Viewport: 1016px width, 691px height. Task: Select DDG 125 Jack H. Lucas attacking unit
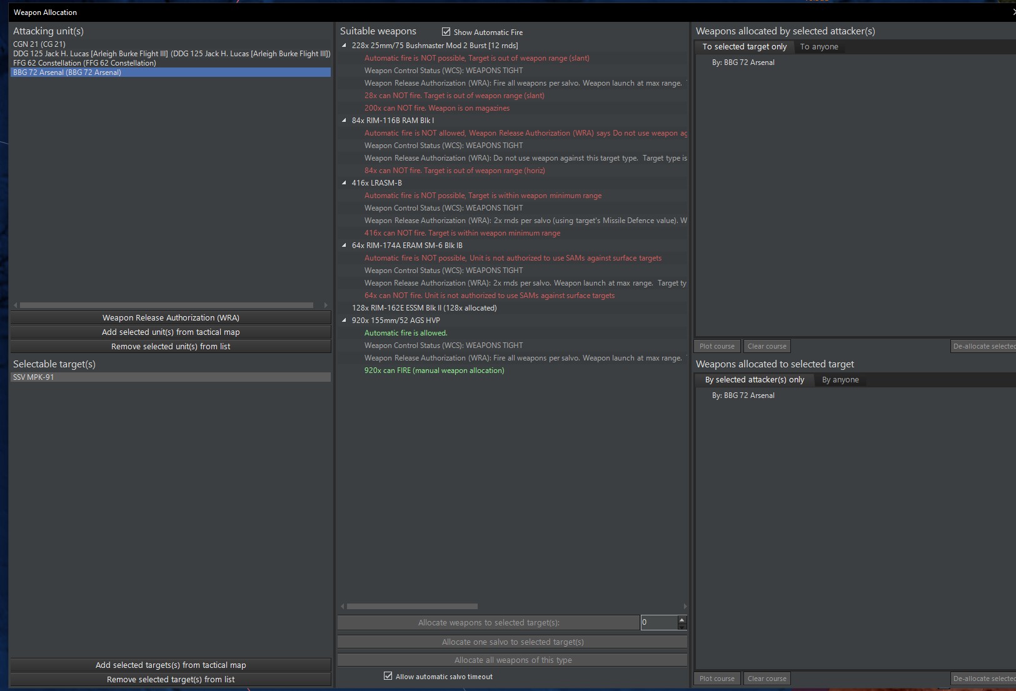tap(171, 54)
